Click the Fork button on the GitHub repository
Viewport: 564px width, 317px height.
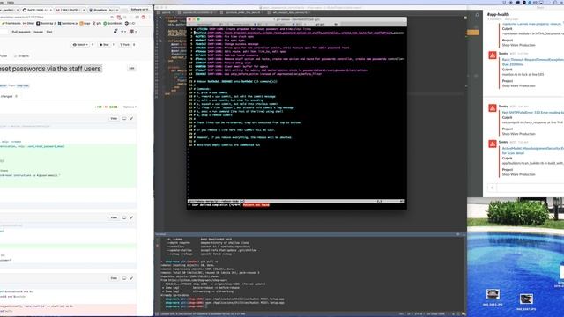pyautogui.click(x=125, y=45)
